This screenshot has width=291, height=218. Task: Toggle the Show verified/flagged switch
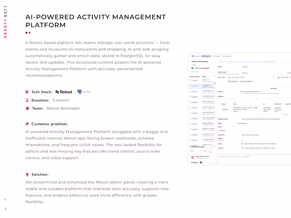coord(192,68)
